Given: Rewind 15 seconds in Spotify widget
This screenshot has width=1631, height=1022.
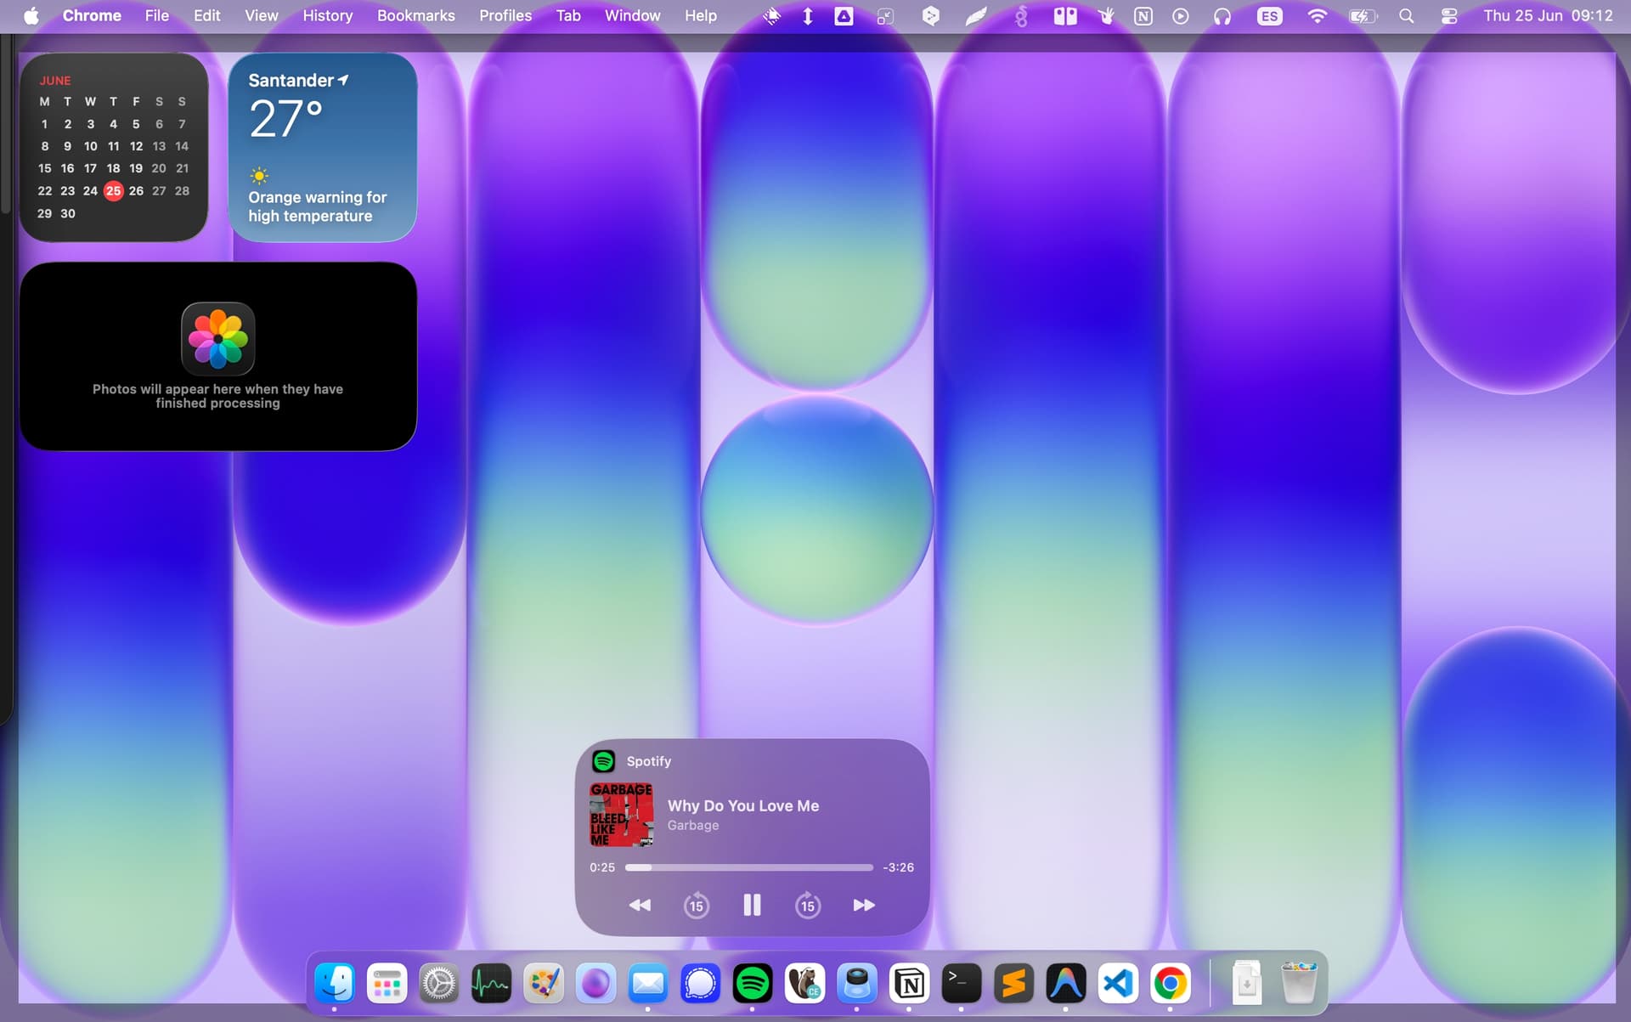Looking at the screenshot, I should click(x=697, y=906).
